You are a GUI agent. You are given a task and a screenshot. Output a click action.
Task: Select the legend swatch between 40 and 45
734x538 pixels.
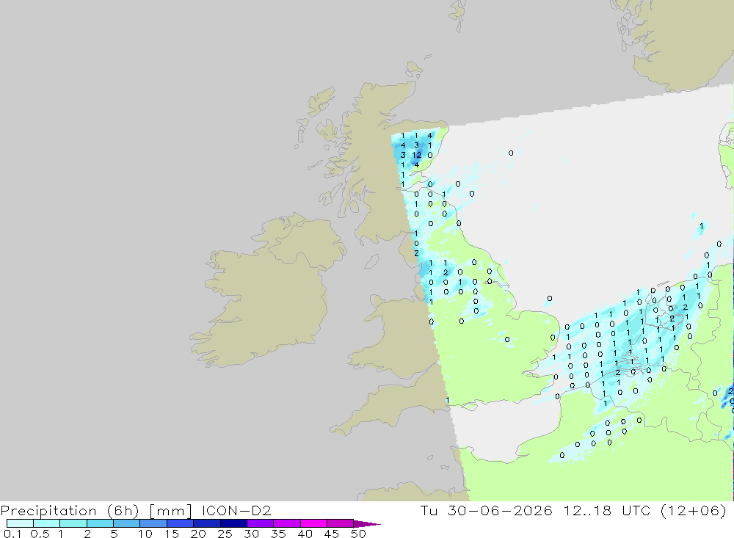tap(313, 523)
